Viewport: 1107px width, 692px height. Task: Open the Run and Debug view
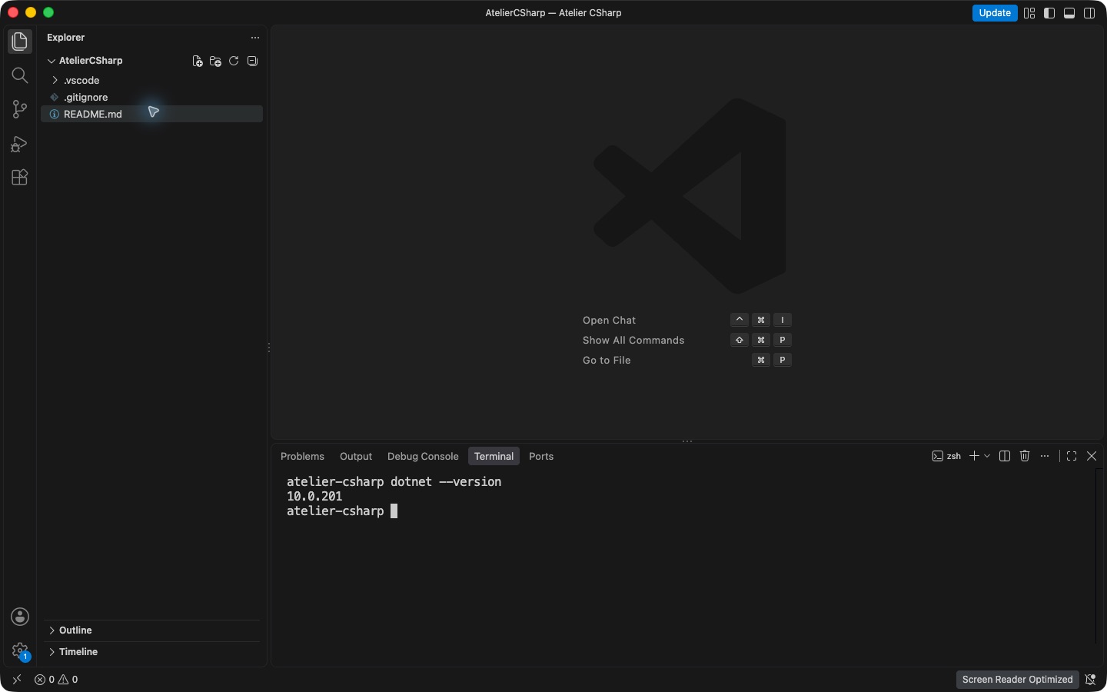(20, 144)
